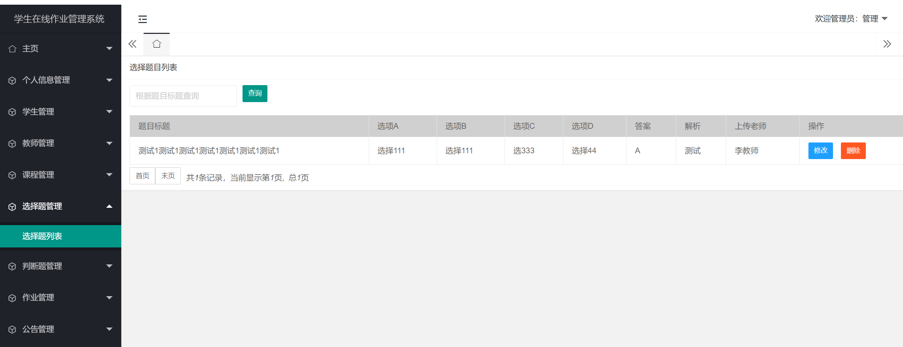This screenshot has height=347, width=903.
Task: Delete the question with 删除 button
Action: click(853, 151)
